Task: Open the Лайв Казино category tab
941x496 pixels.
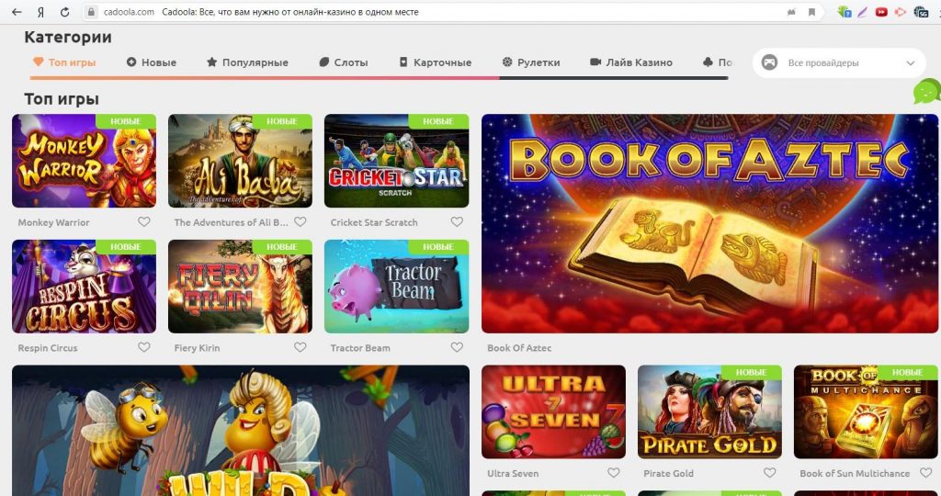Action: coord(631,62)
